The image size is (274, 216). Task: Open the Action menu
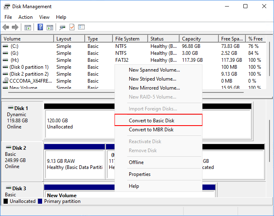point(25,17)
